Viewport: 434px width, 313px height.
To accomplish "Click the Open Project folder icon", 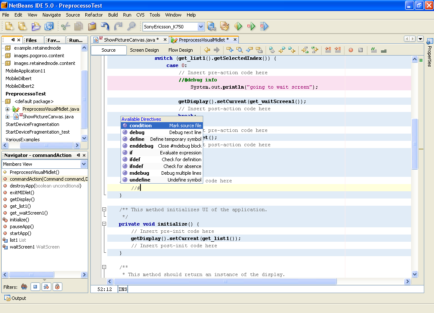I will tap(36, 27).
